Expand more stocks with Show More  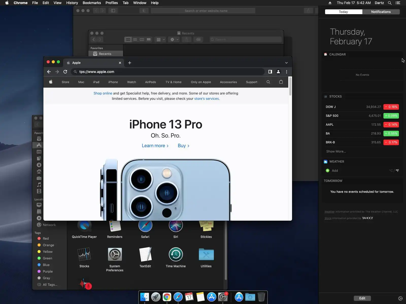tap(336, 151)
